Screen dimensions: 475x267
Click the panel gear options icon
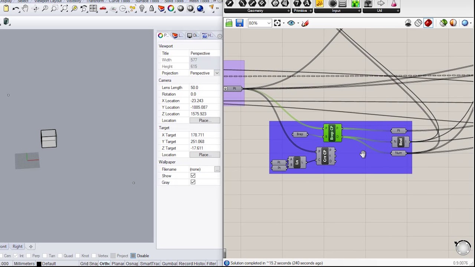click(x=220, y=36)
